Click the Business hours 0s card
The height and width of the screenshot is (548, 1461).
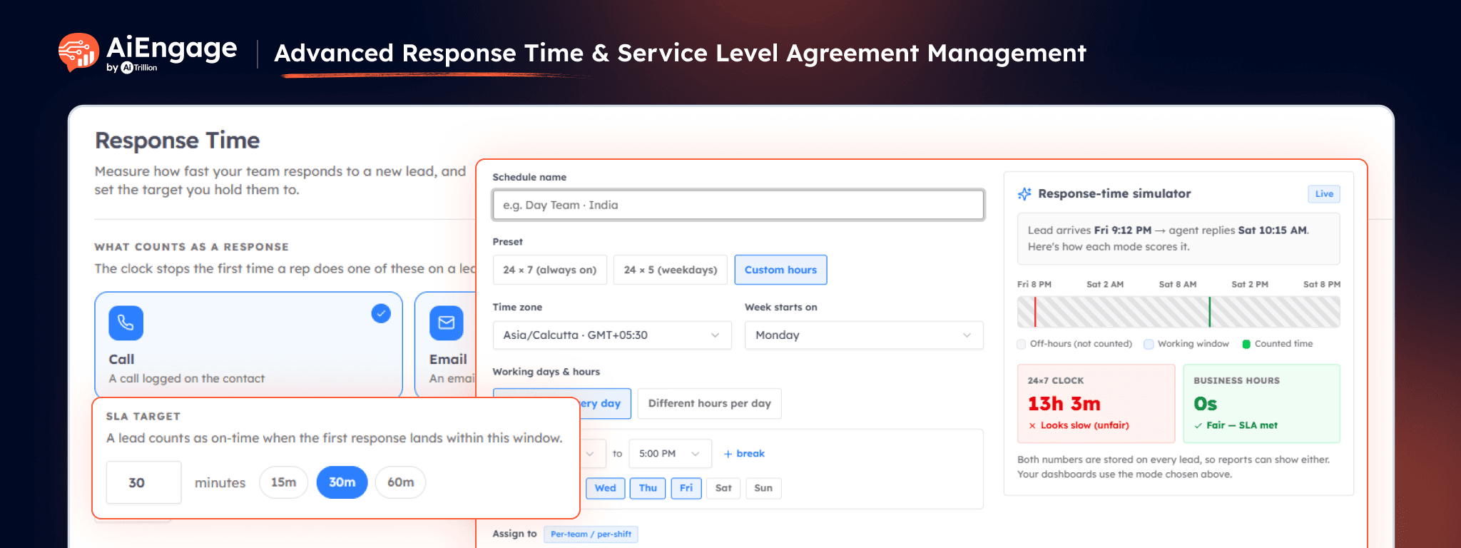[x=1261, y=404]
